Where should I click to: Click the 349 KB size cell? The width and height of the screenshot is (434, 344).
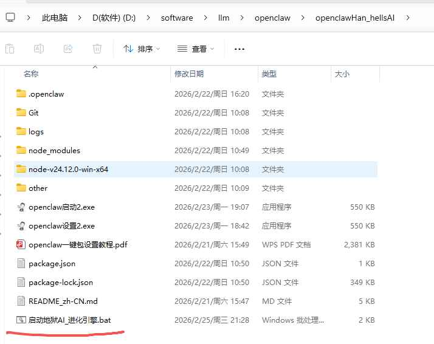(362, 282)
